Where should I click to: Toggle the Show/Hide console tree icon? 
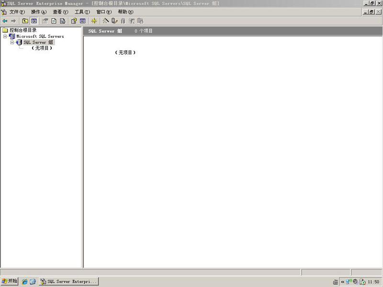click(x=34, y=21)
